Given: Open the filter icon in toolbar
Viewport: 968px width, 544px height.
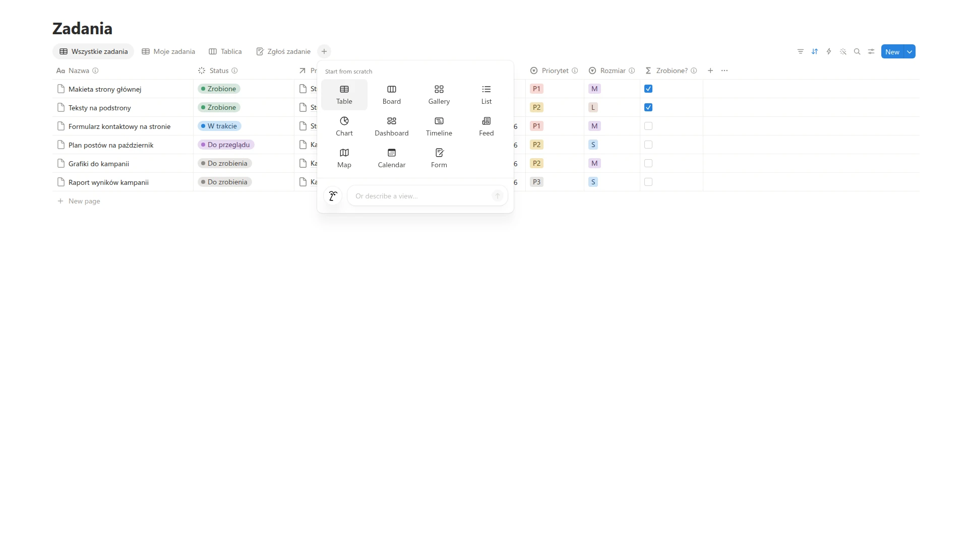Looking at the screenshot, I should (x=801, y=51).
